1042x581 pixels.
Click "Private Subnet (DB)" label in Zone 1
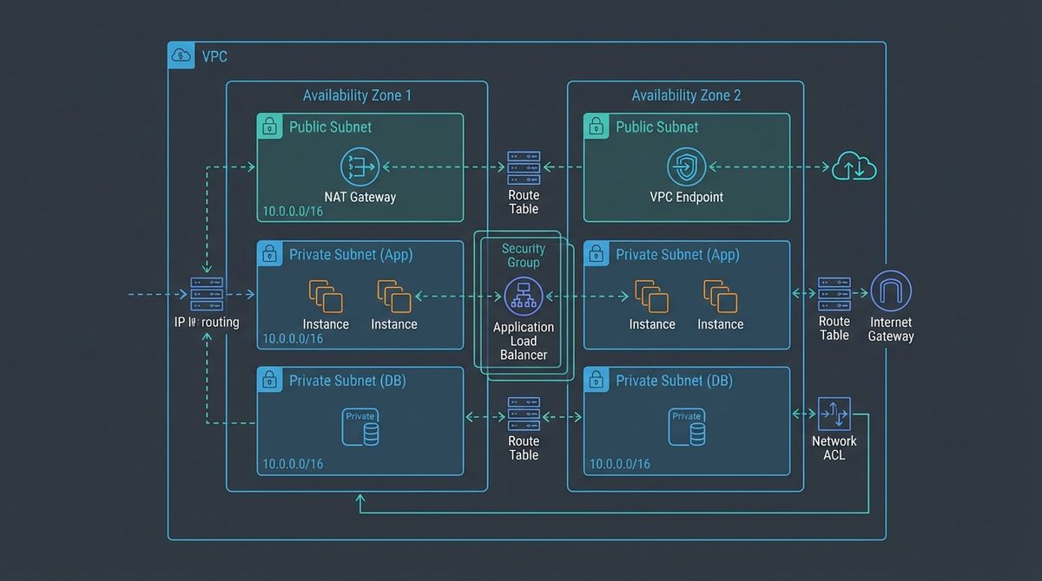pyautogui.click(x=347, y=381)
